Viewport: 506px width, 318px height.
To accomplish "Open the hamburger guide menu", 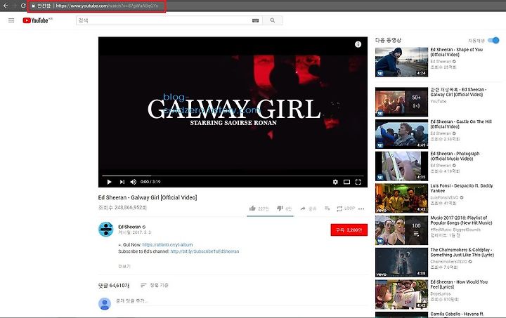I will click(x=11, y=20).
